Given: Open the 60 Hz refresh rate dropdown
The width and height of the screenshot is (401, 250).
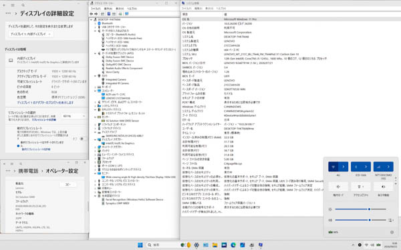Looking at the screenshot, I should [x=74, y=116].
